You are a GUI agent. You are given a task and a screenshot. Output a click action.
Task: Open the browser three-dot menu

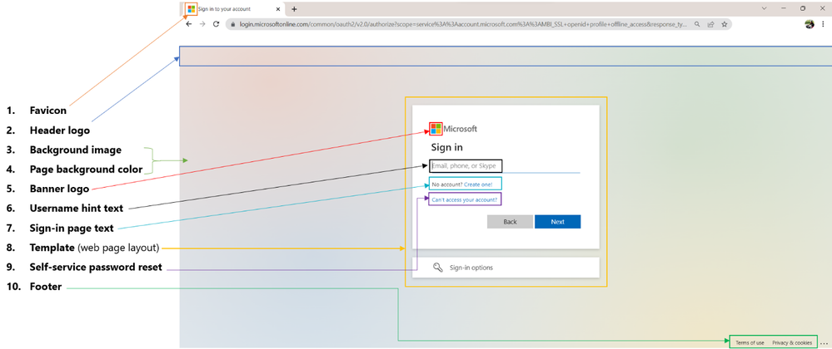pyautogui.click(x=825, y=24)
